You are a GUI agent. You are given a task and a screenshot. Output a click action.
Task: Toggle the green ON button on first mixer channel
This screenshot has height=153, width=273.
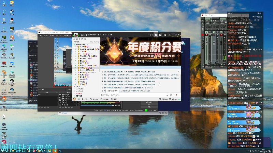coord(206,32)
